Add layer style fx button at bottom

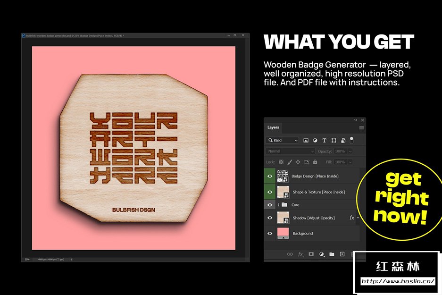point(301,254)
